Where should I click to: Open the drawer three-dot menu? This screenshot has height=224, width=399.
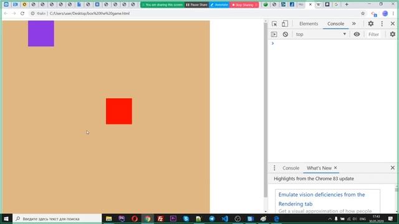click(274, 168)
